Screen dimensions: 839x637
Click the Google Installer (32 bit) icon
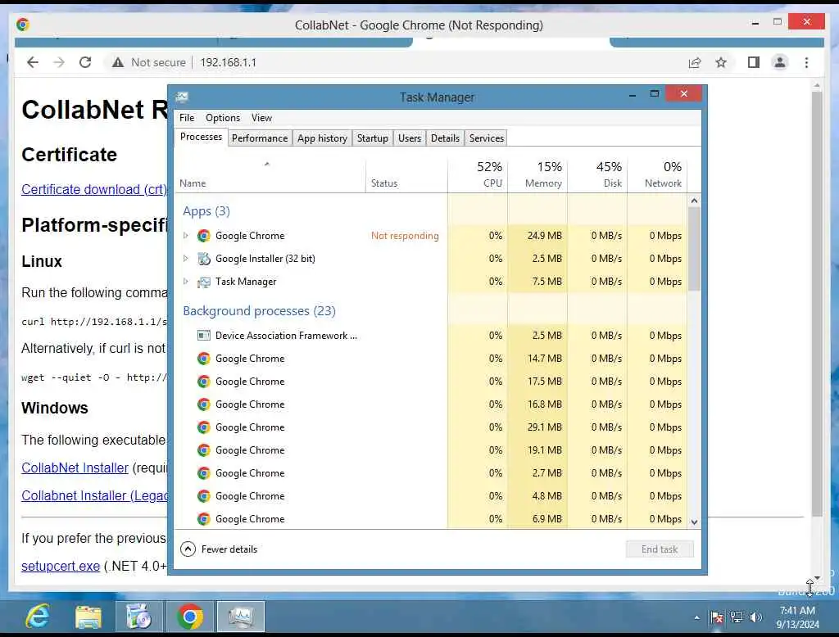pos(203,259)
